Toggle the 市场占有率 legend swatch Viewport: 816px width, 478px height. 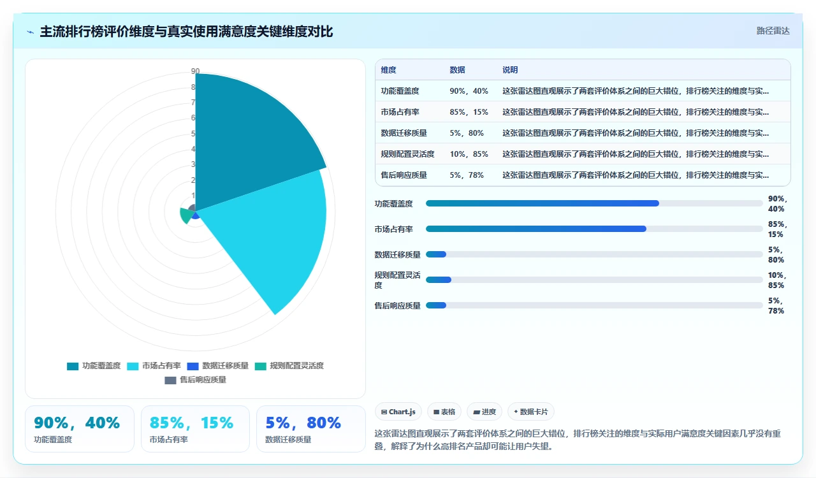pos(133,366)
